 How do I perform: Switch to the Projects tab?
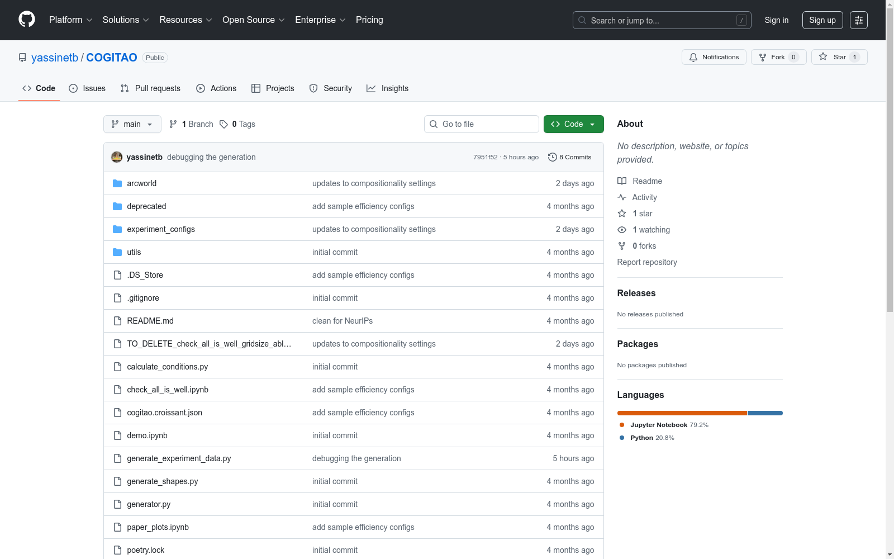tap(273, 88)
